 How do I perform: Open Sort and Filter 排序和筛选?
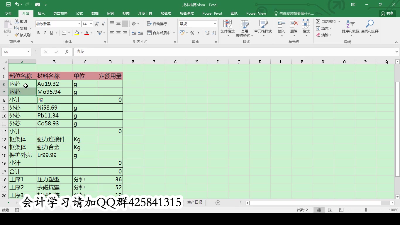click(x=350, y=28)
